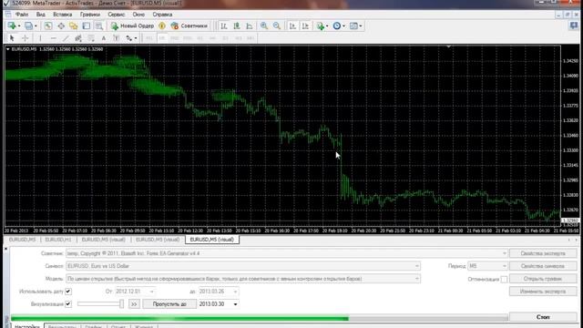Screen dimensions: 583x328
Task: Click the Profiles toolbar icon
Action: tap(28, 26)
